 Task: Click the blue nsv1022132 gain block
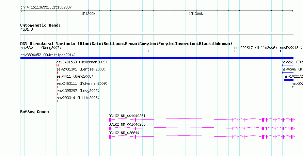[289, 80]
